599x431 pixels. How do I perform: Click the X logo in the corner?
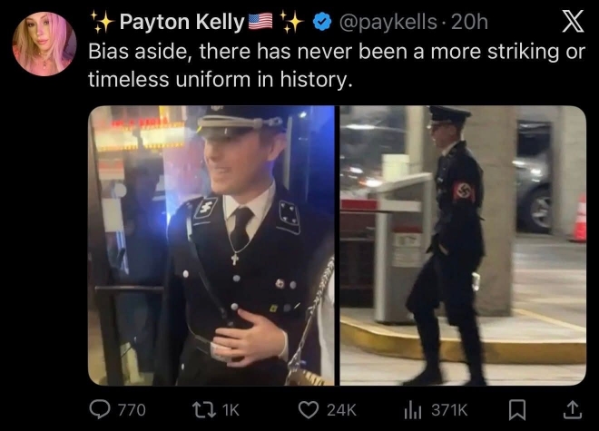[x=573, y=22]
